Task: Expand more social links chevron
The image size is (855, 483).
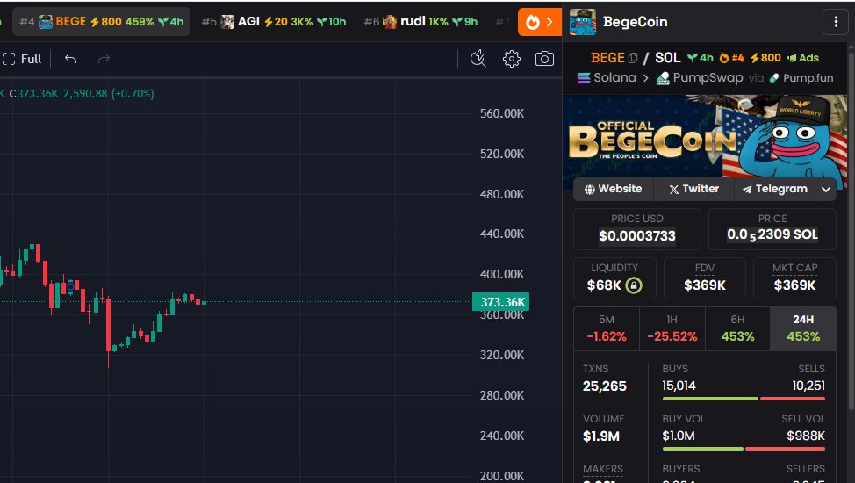Action: click(x=825, y=190)
